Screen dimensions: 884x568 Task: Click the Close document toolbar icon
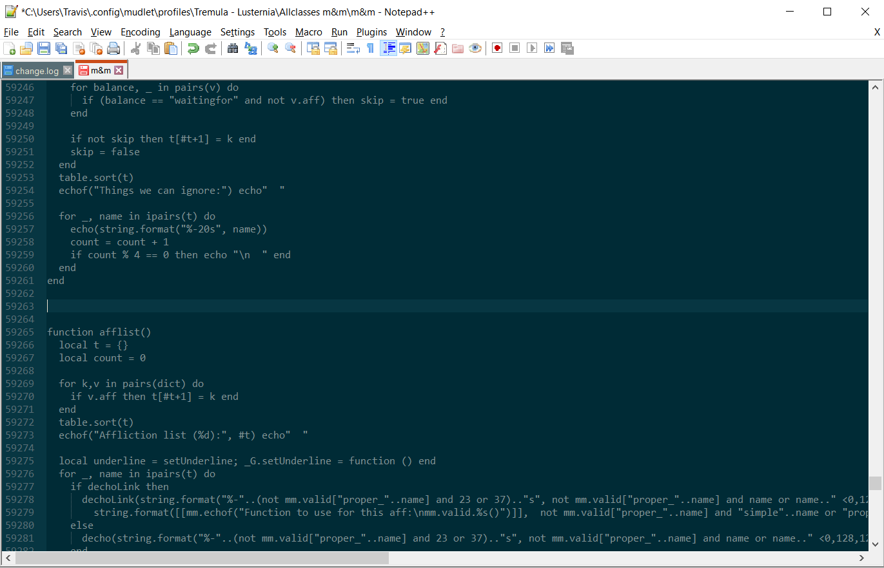(x=79, y=48)
